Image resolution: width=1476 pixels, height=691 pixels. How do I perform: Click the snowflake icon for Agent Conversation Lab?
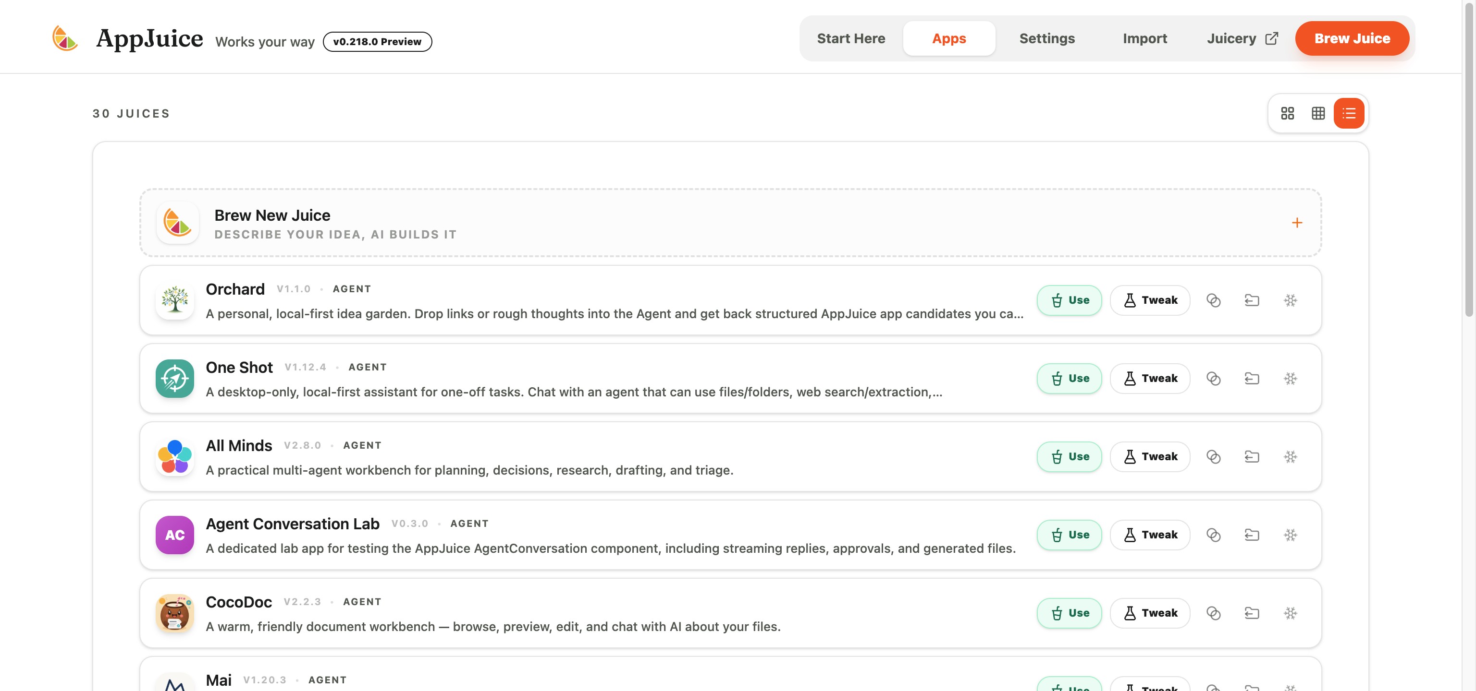[1290, 535]
